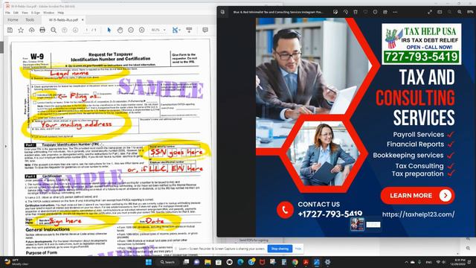
Task: Open Settings gear from the taskbar
Action: click(327, 262)
